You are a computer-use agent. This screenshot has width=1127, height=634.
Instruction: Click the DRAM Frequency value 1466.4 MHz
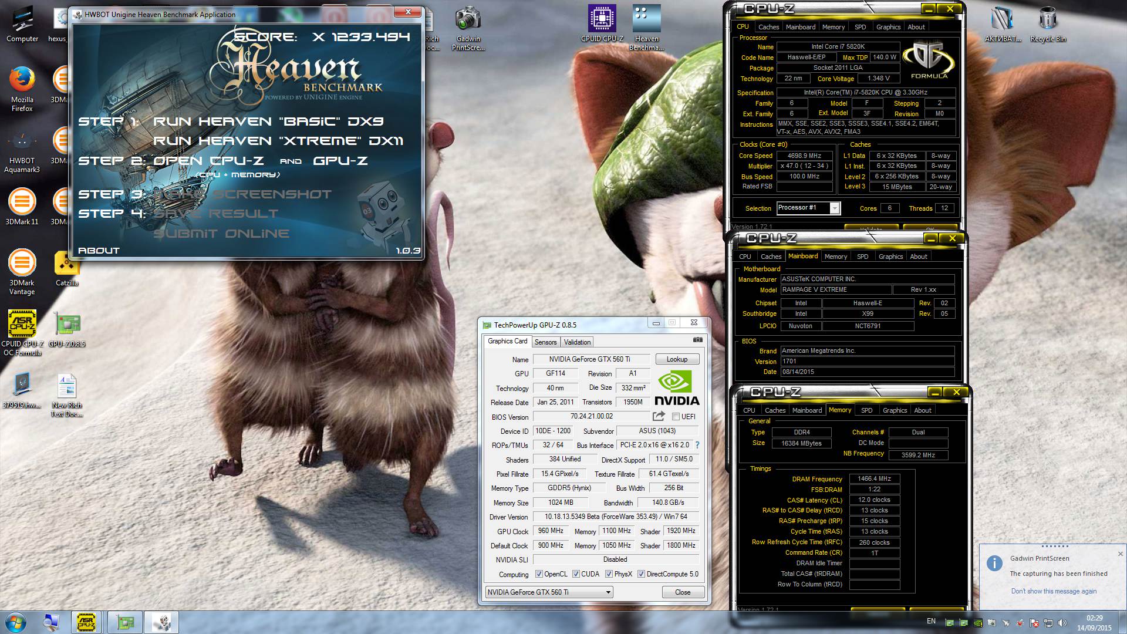coord(874,479)
